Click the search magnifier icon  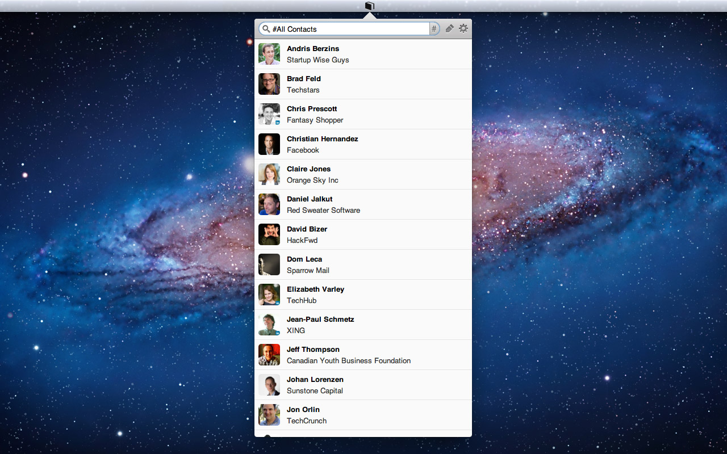[266, 29]
